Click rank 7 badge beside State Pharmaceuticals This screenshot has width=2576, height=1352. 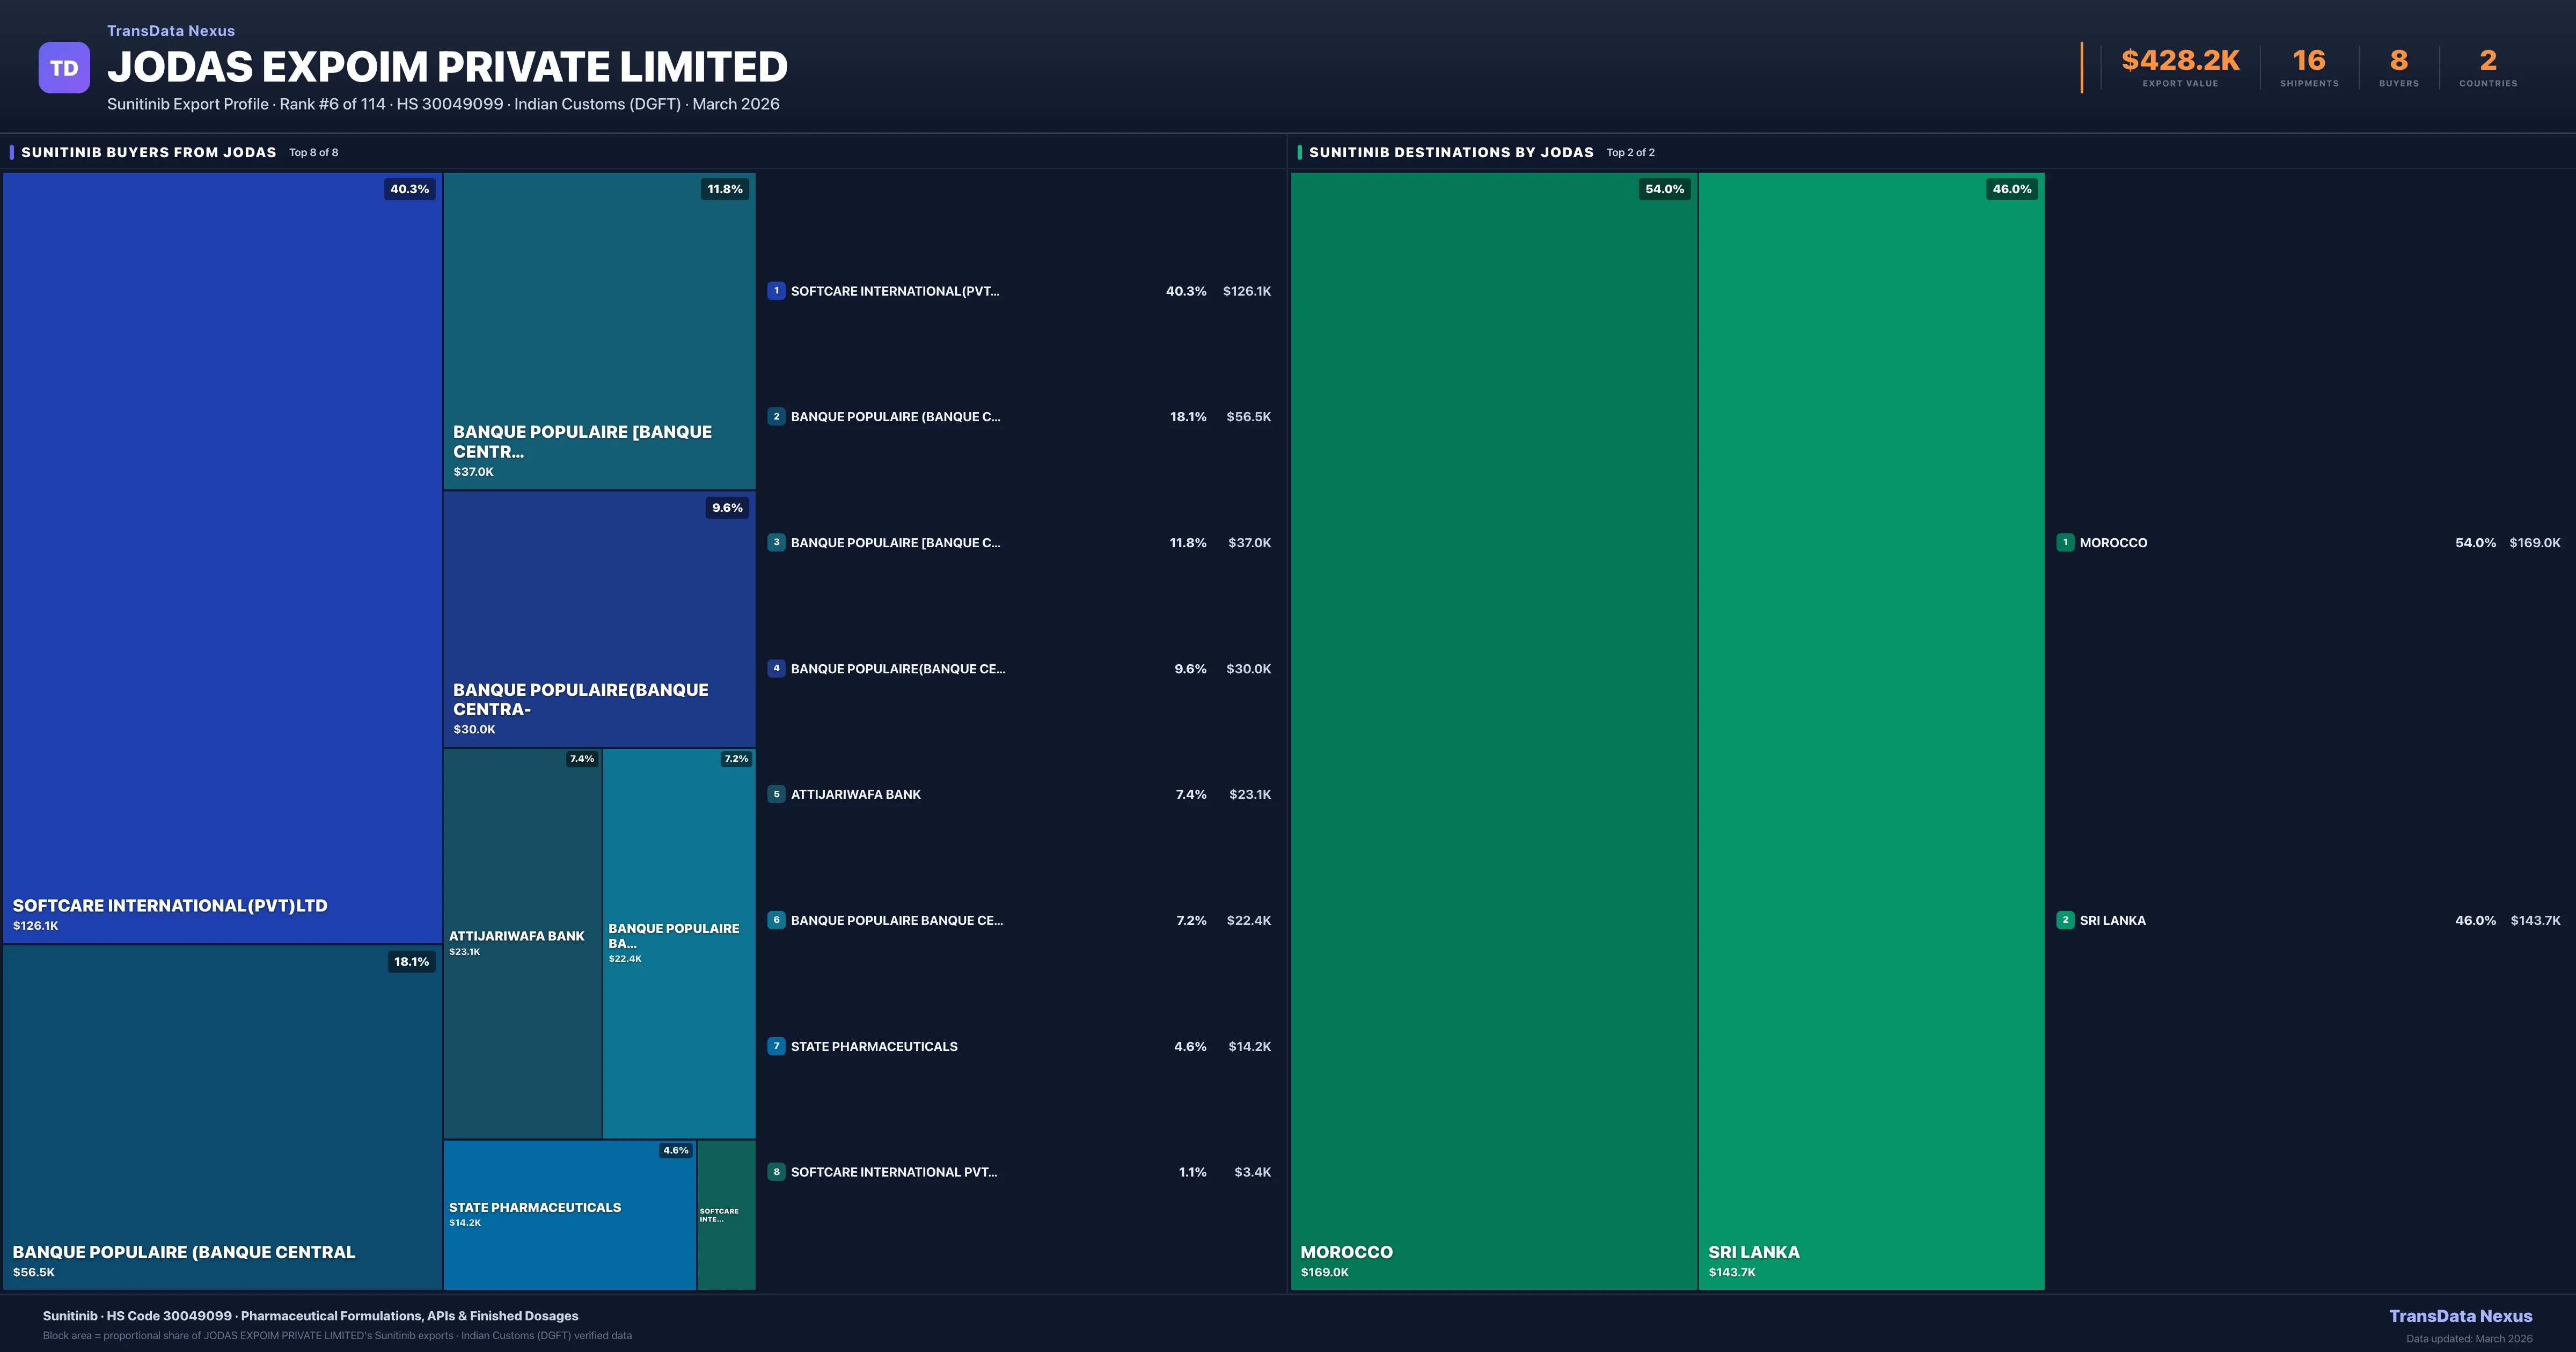(776, 1046)
